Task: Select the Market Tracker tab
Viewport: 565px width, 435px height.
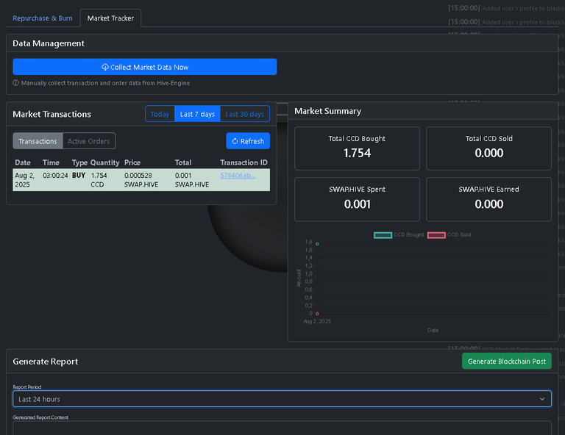Action: pyautogui.click(x=110, y=18)
